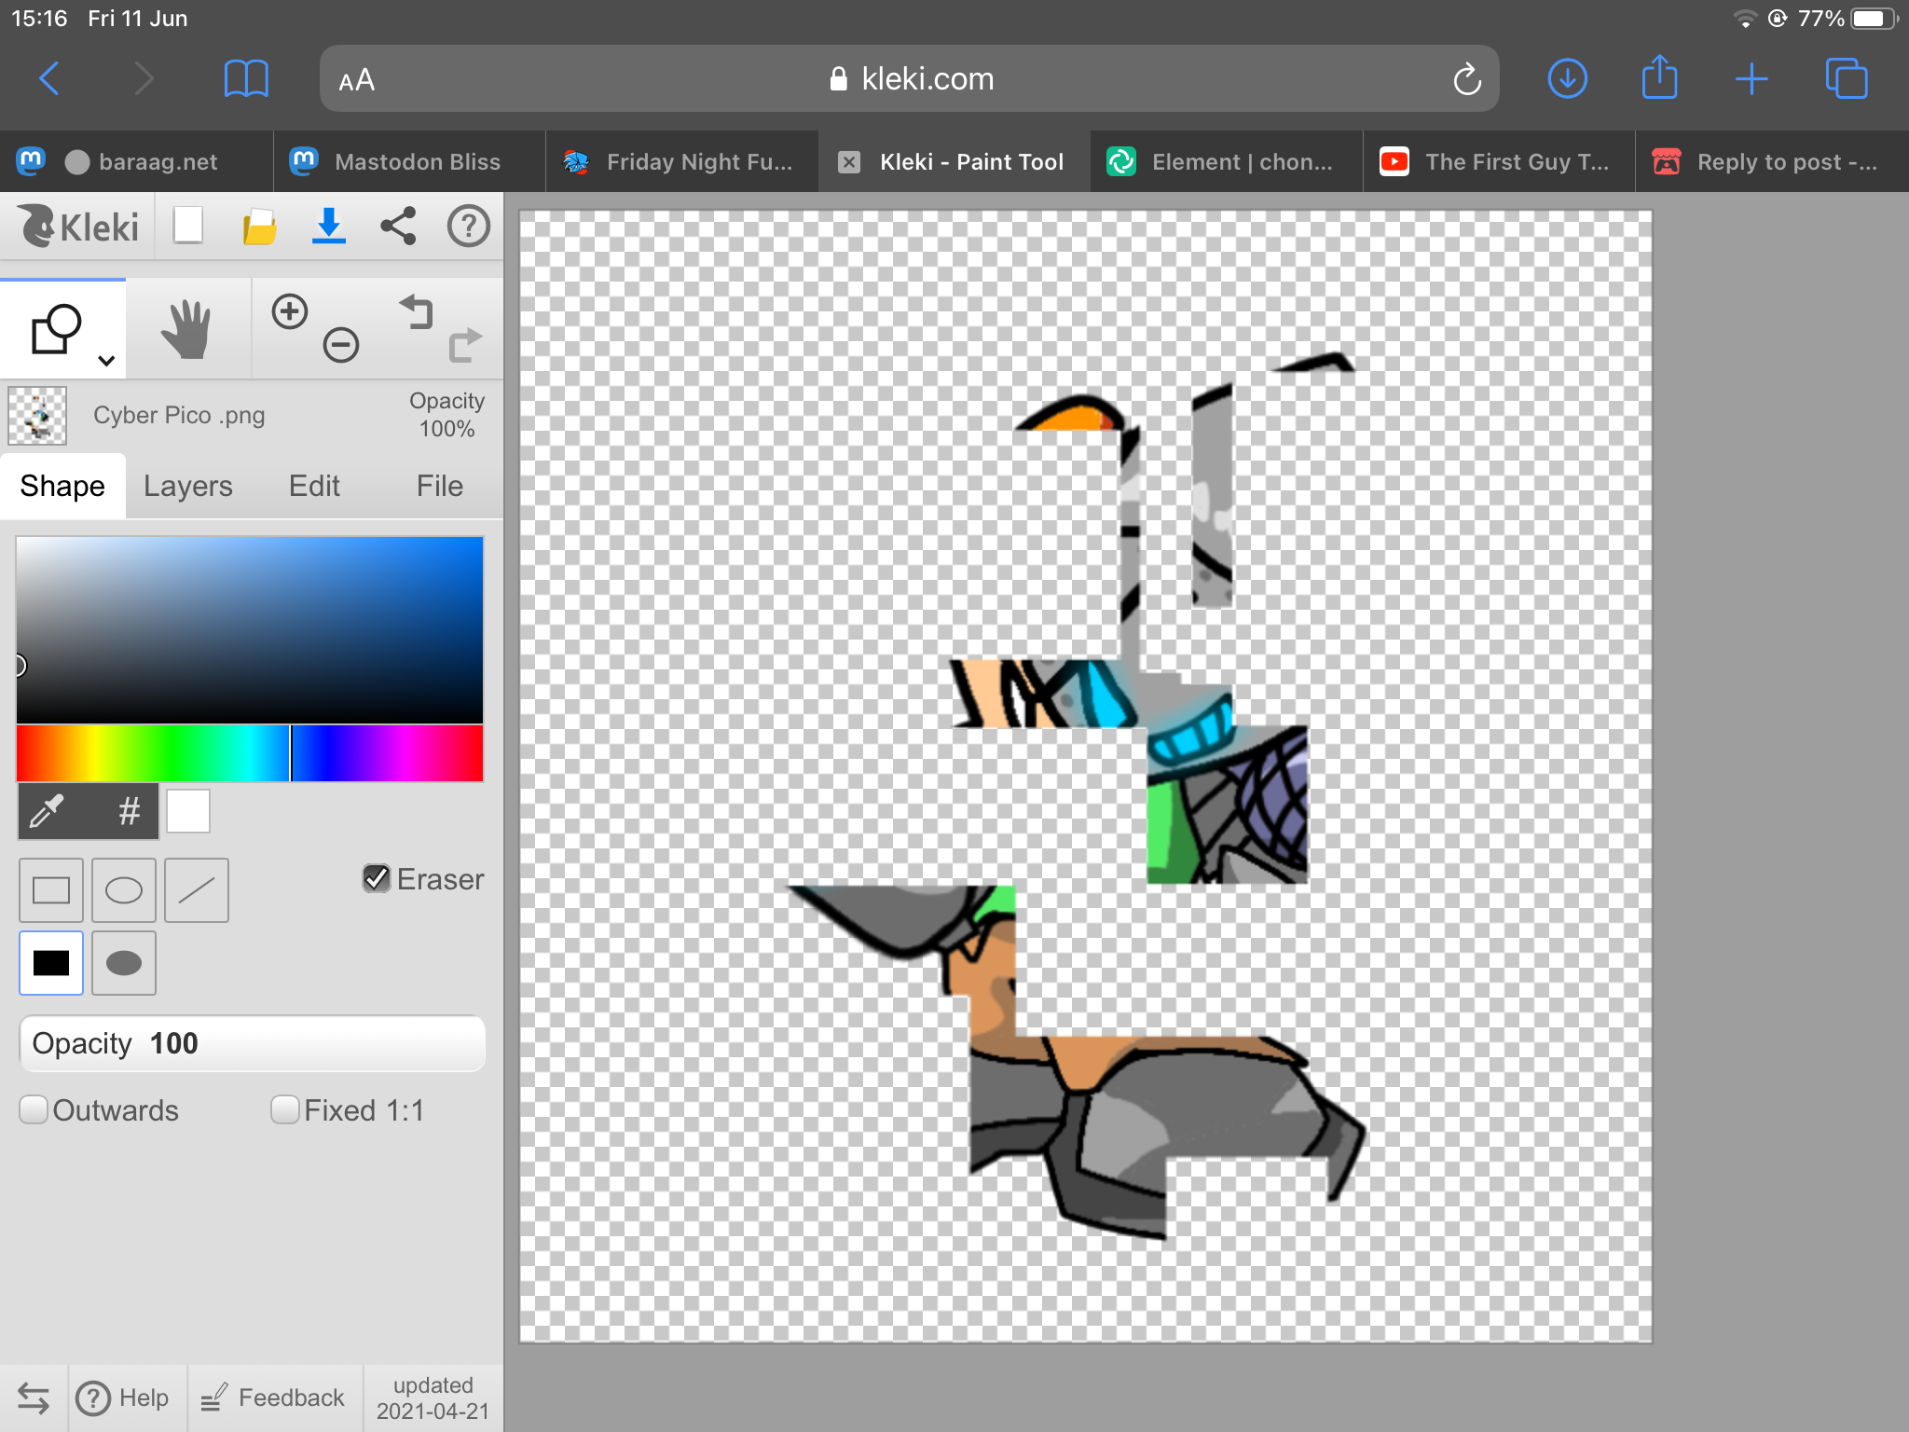Click the Feedback button
The height and width of the screenshot is (1432, 1909).
click(x=274, y=1398)
